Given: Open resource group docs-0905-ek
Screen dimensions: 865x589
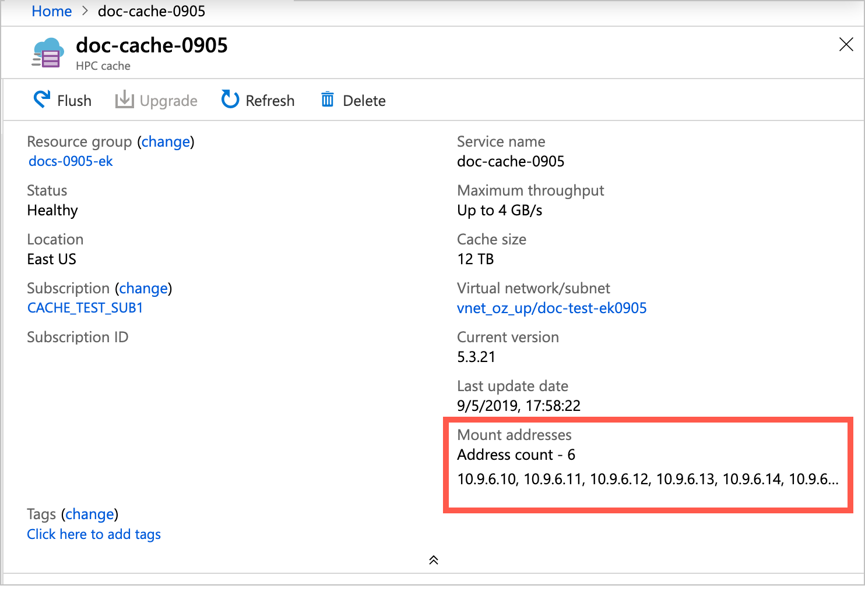Looking at the screenshot, I should click(x=71, y=161).
